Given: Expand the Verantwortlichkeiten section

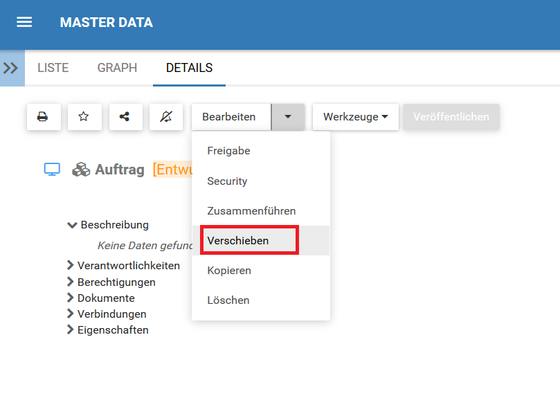Looking at the screenshot, I should [71, 265].
